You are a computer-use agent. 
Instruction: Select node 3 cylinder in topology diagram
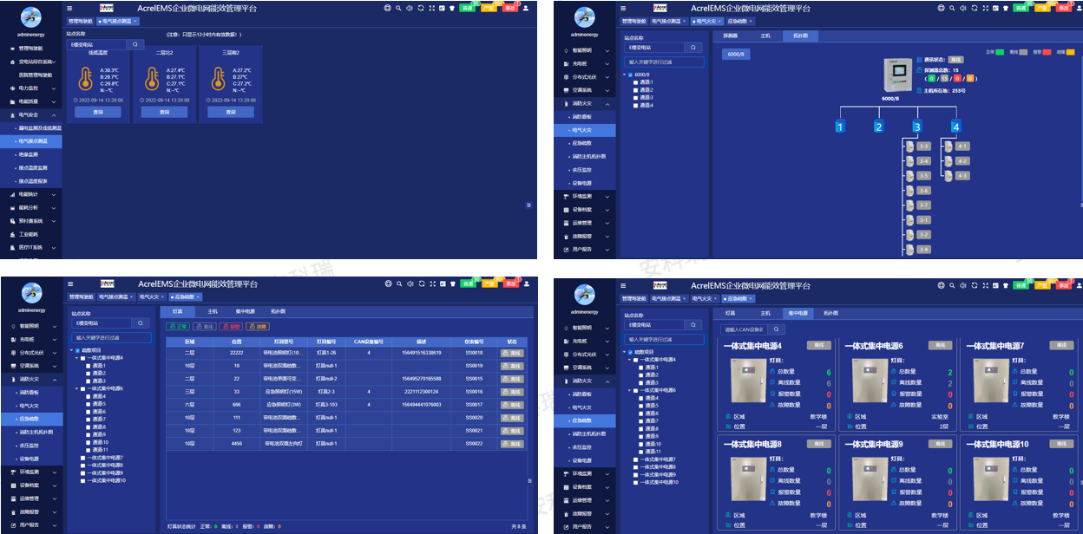916,127
